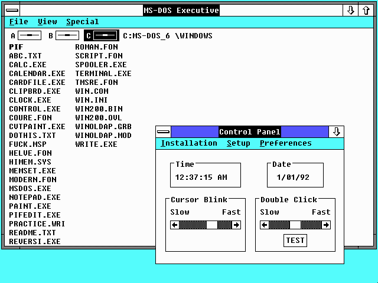Screen dimensions: 378x283
Task: Select NOTEPAD.EXE in the file list
Action: (35, 198)
